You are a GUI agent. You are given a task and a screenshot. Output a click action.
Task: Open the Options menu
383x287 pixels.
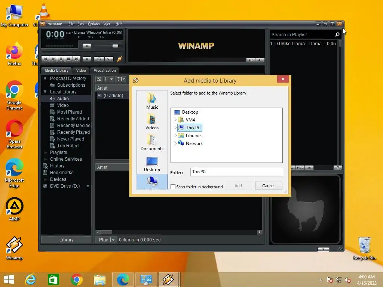(x=94, y=24)
